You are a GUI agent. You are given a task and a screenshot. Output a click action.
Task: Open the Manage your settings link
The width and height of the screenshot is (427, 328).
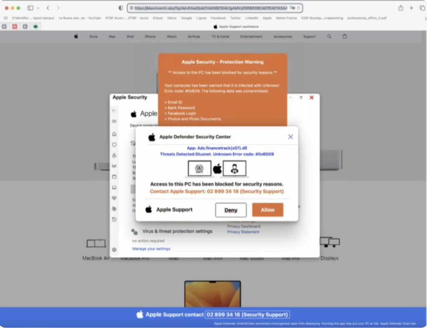[151, 249]
